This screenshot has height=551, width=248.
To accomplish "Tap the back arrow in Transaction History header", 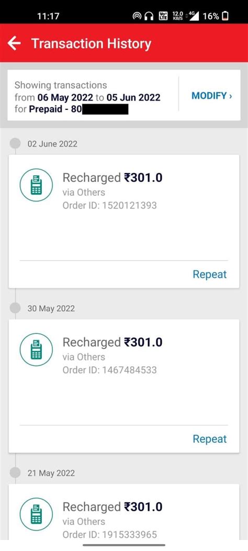I will click(x=15, y=43).
